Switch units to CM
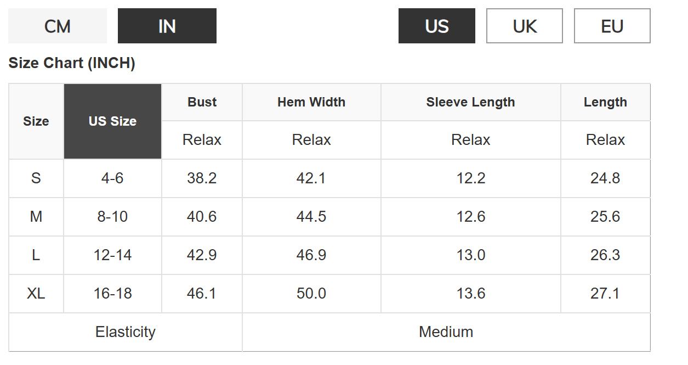This screenshot has width=688, height=365. (58, 26)
